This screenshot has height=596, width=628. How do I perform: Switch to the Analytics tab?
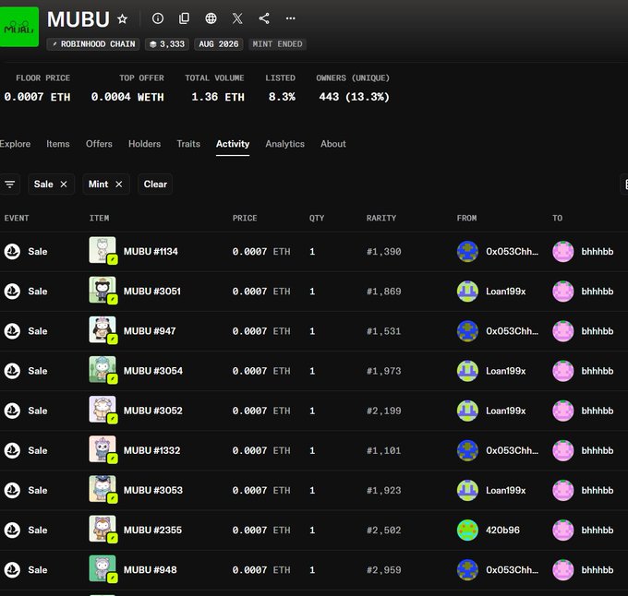284,144
